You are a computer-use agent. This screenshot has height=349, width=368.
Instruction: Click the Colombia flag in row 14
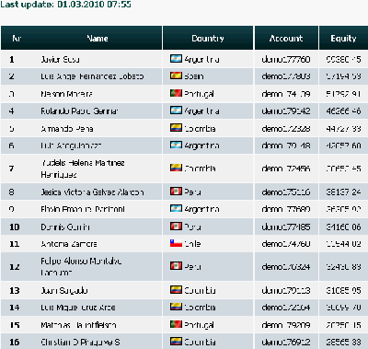tap(176, 307)
